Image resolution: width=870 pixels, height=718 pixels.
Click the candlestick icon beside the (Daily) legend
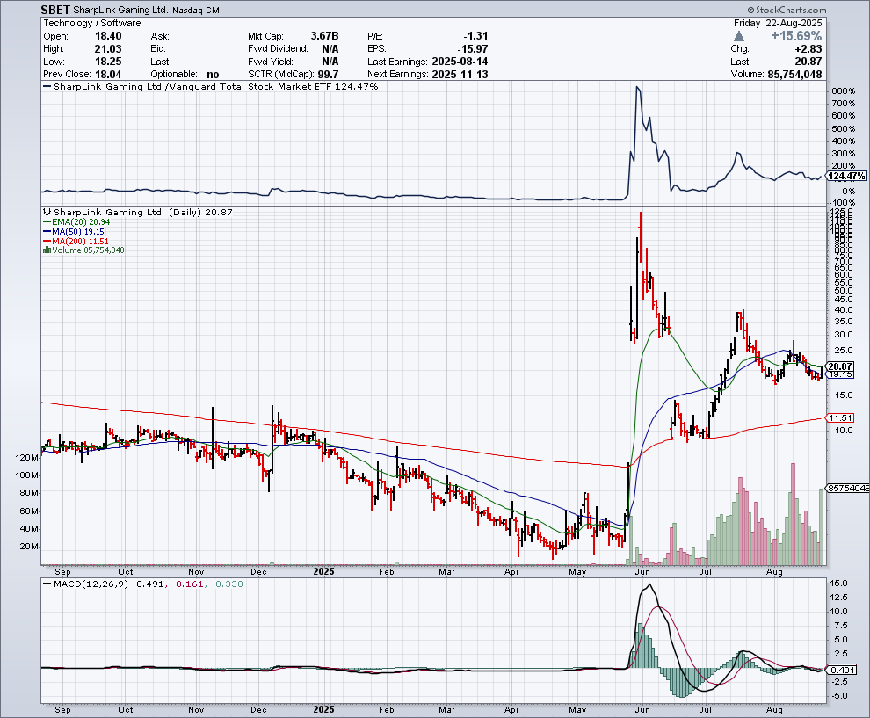click(x=47, y=212)
